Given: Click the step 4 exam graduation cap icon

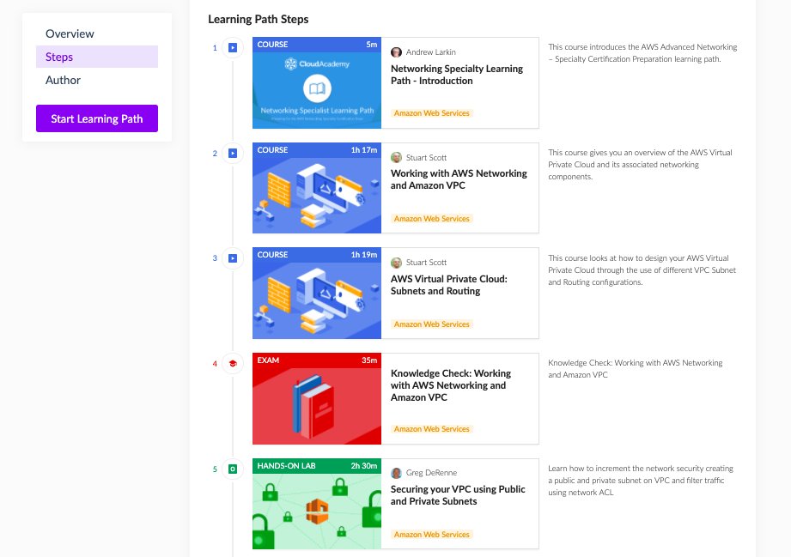Looking at the screenshot, I should [x=233, y=363].
